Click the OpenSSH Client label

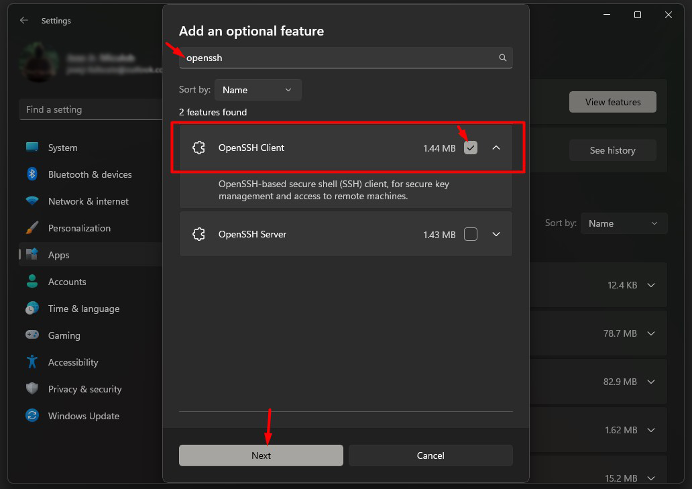pyautogui.click(x=251, y=148)
